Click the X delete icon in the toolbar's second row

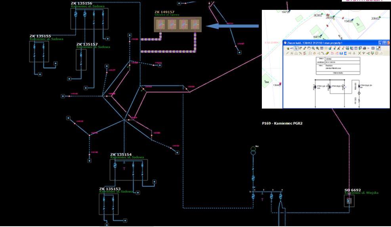coord(359,53)
